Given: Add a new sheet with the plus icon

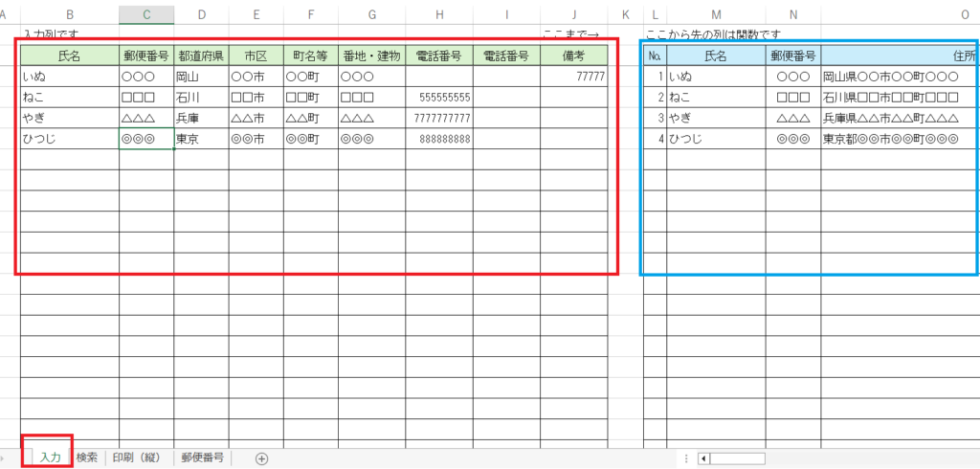Looking at the screenshot, I should click(261, 458).
